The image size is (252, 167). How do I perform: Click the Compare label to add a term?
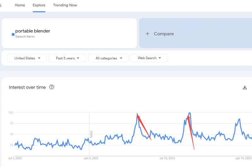coord(164,34)
